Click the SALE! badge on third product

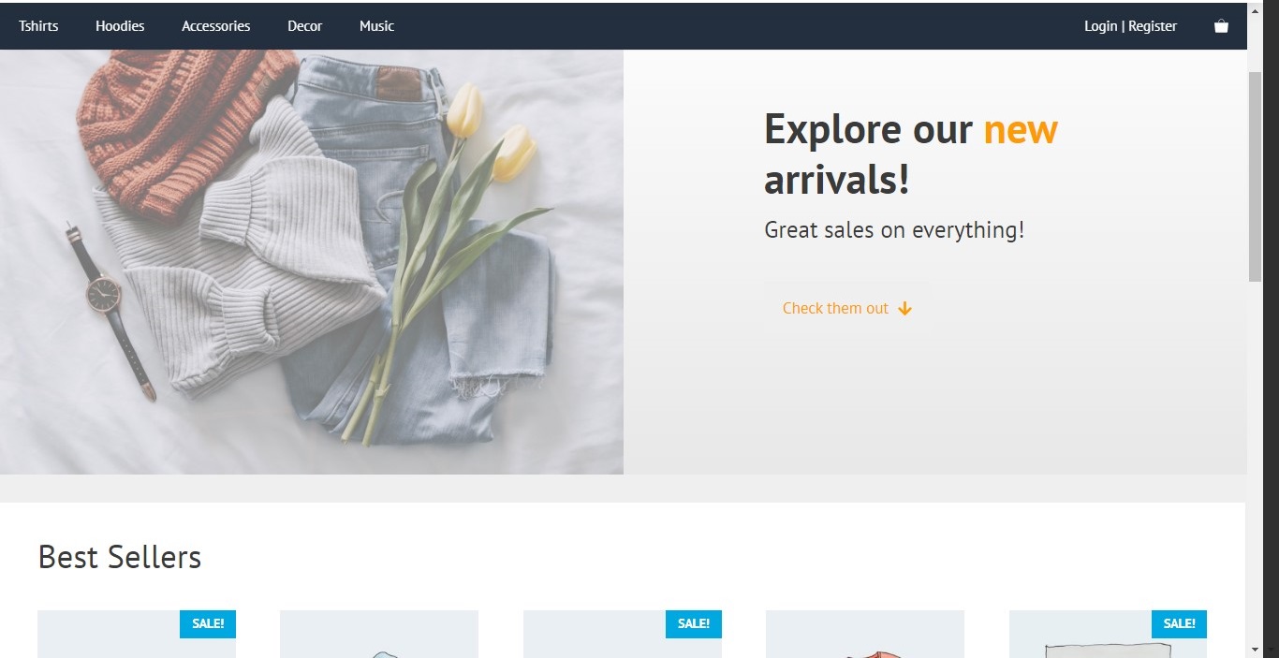click(694, 623)
